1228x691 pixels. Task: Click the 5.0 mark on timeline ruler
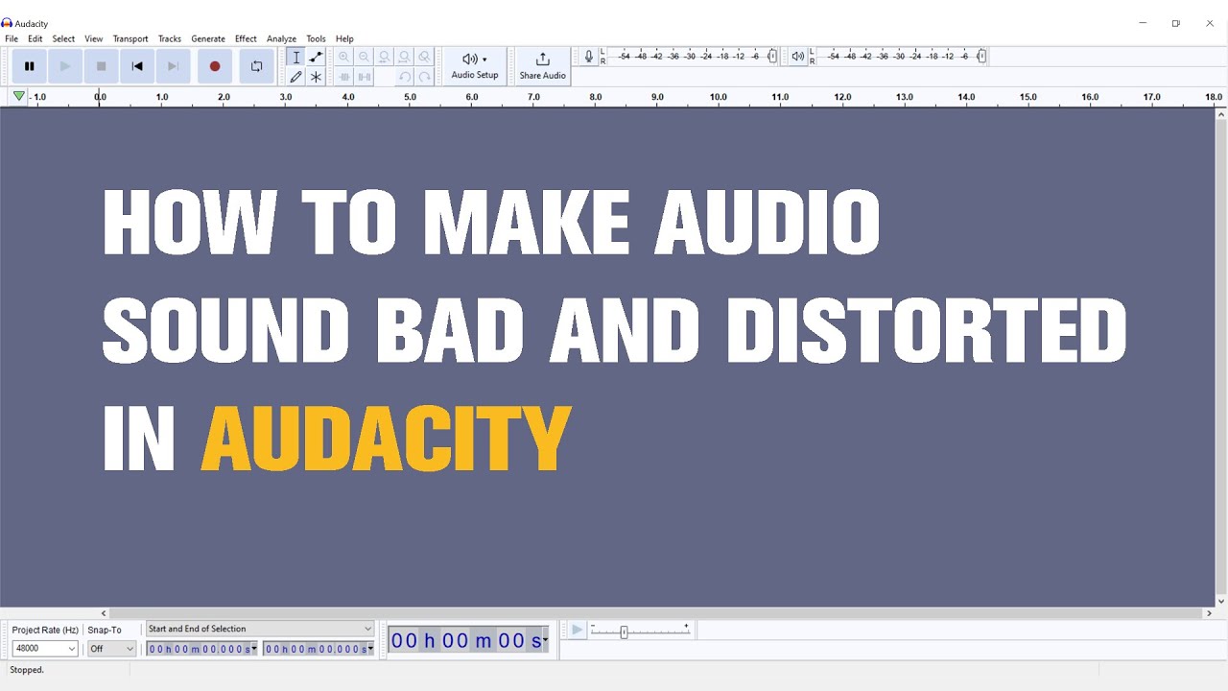(410, 97)
